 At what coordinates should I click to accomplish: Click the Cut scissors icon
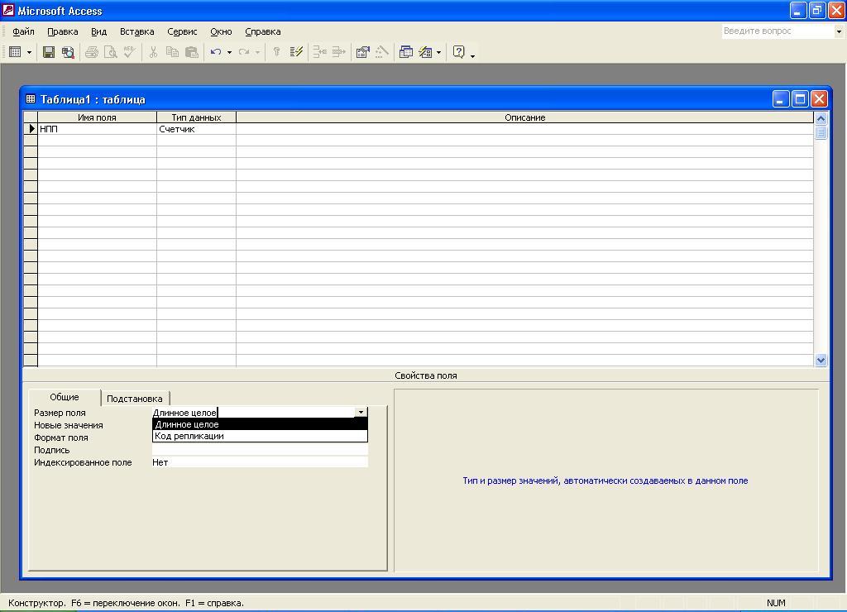153,52
